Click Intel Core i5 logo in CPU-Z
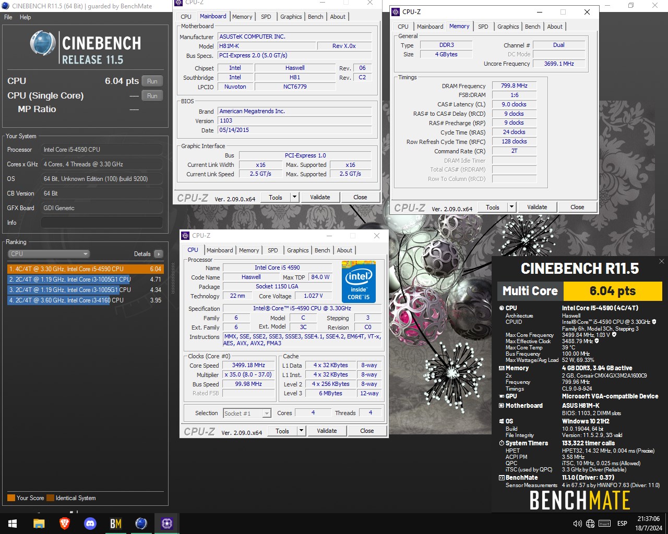Screen dimensions: 668x534 [x=359, y=281]
